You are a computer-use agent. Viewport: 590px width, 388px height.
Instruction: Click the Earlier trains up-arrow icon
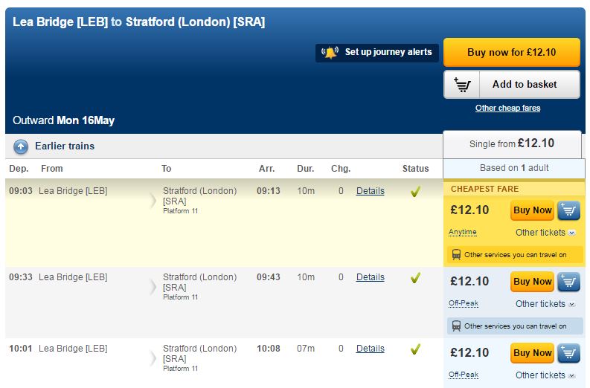21,146
